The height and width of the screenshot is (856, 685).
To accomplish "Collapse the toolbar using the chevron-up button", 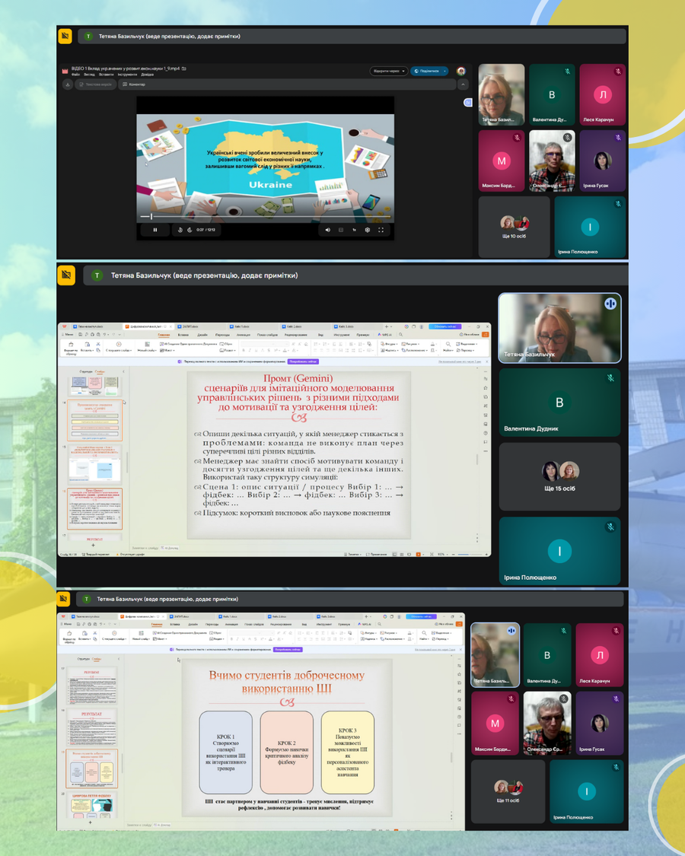I will click(x=463, y=84).
